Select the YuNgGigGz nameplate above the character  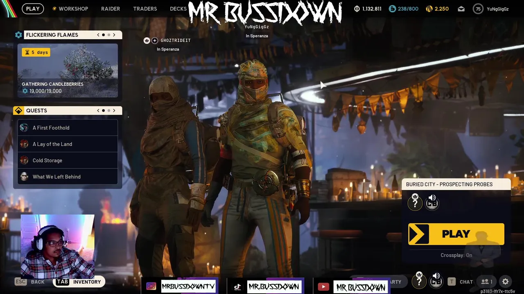point(257,27)
